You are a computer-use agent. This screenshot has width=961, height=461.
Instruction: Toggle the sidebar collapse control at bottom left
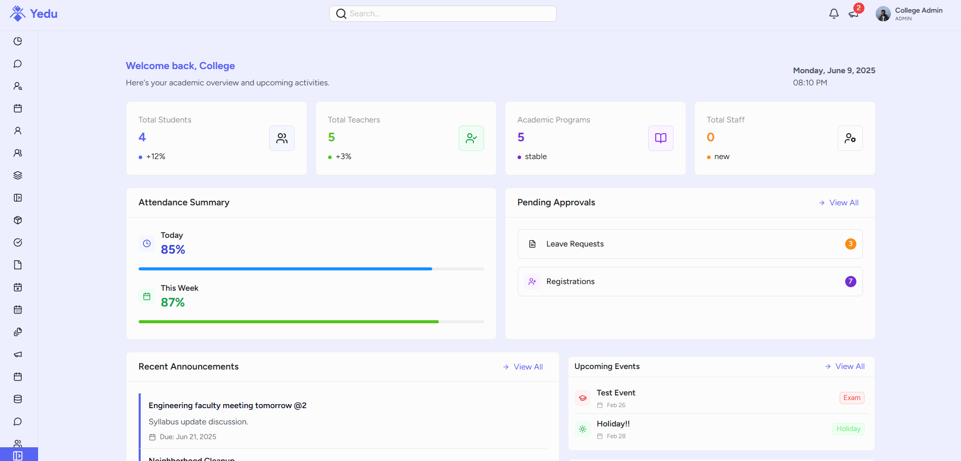click(x=18, y=455)
